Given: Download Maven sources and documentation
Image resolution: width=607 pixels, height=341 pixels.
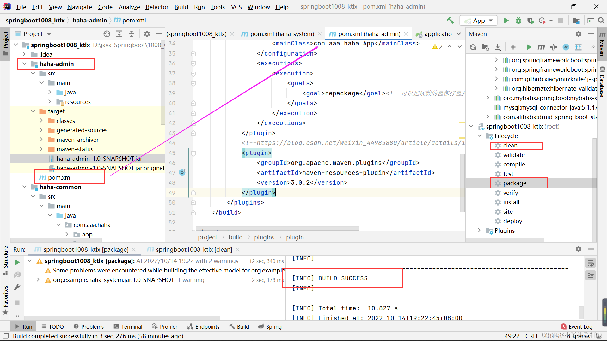Looking at the screenshot, I should point(498,47).
